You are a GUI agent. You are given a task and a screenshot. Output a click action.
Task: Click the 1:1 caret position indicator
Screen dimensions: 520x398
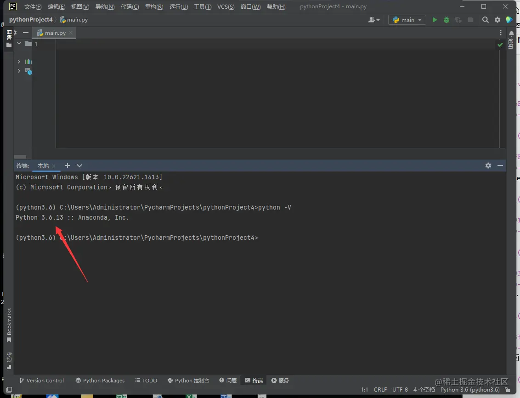tap(364, 390)
